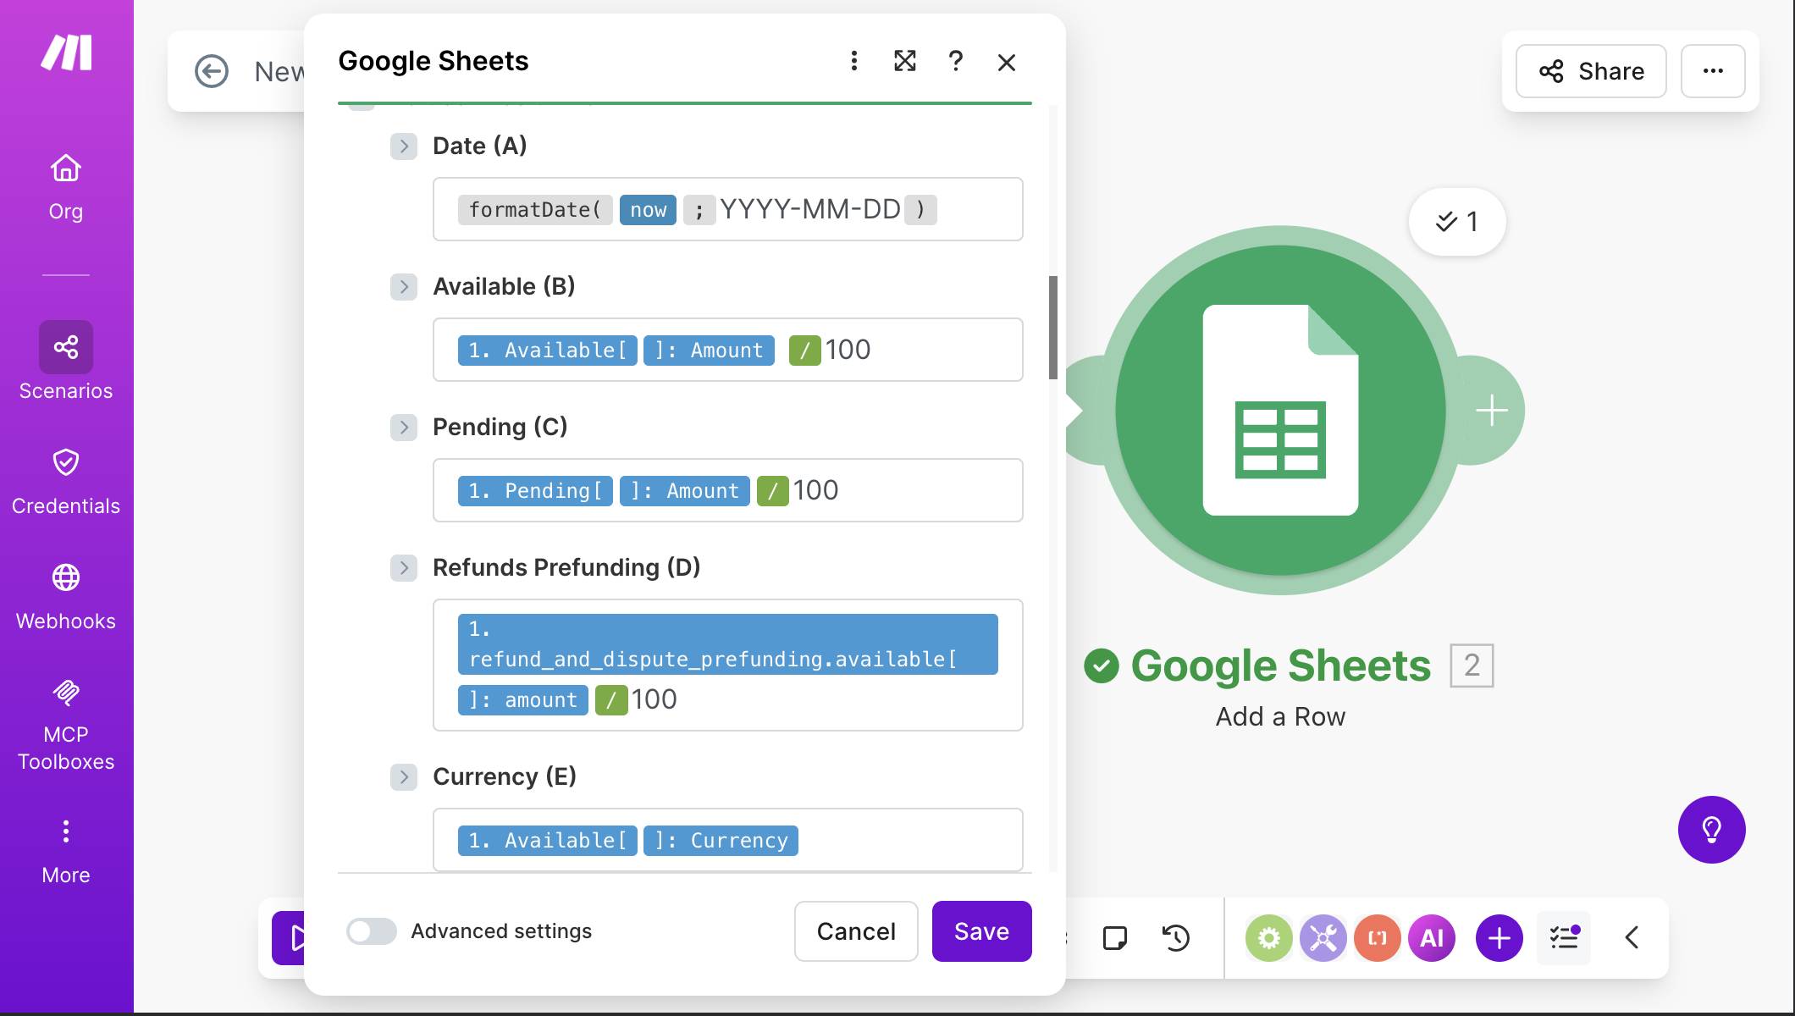
Task: Open help for the Google Sheets module
Action: pos(956,61)
